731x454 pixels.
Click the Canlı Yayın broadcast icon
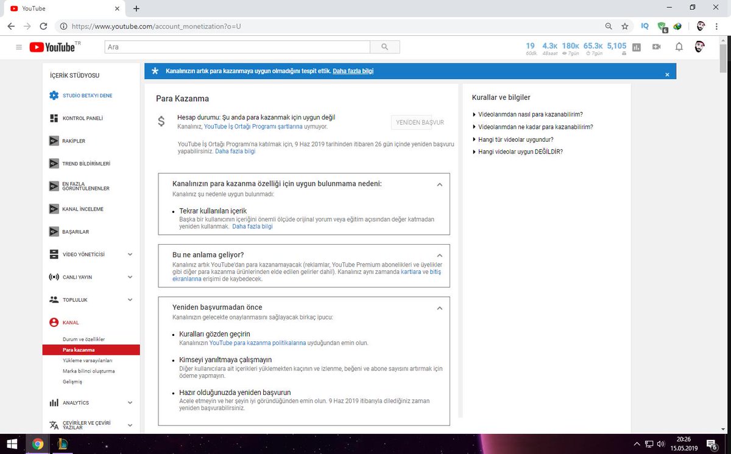pyautogui.click(x=54, y=277)
